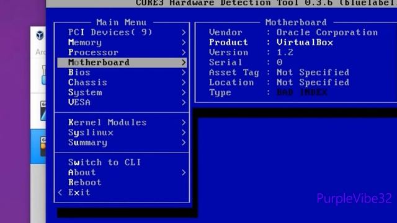
Task: Expand the arrow next to Chassis
Action: (x=184, y=82)
